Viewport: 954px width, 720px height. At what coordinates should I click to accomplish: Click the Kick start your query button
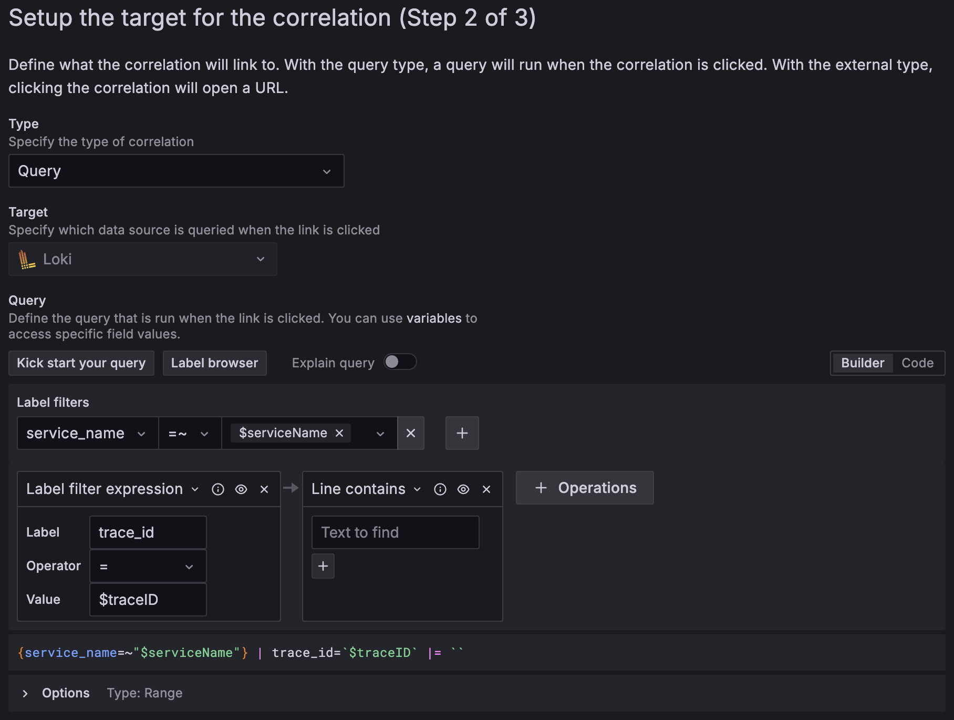click(81, 363)
